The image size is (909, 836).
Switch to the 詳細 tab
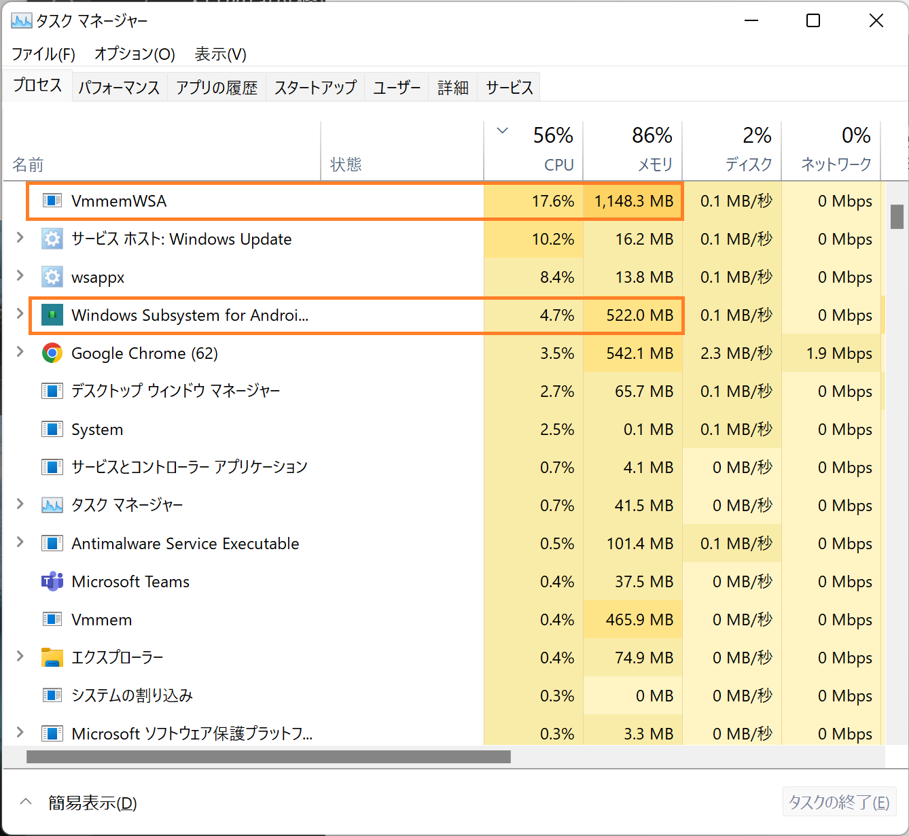(x=453, y=87)
